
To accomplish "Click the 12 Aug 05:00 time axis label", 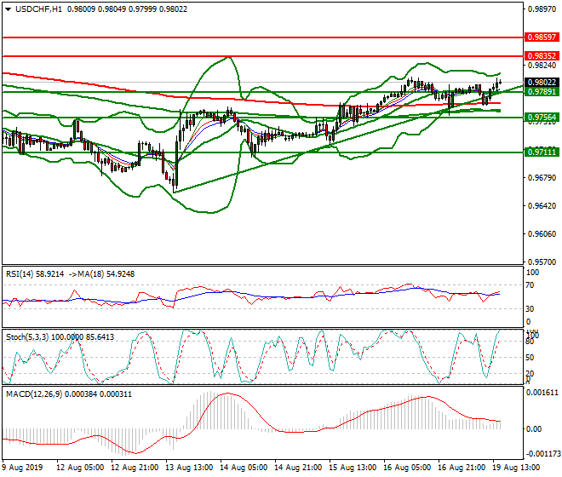I will point(80,468).
